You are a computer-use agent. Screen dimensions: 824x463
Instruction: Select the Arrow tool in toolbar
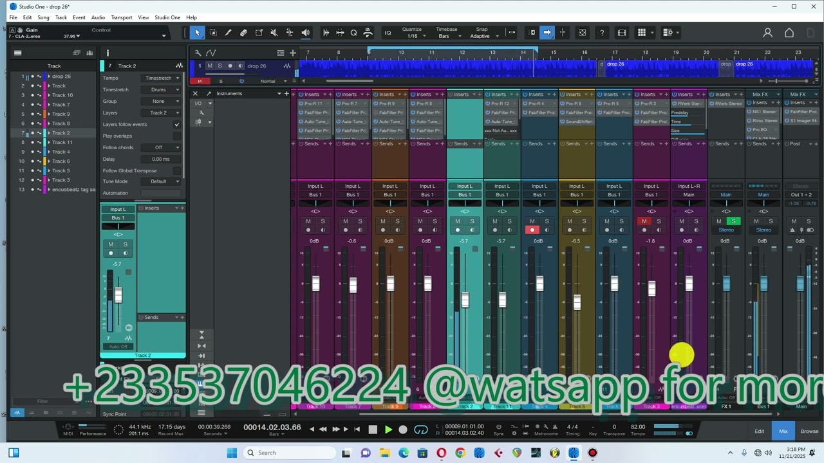pos(197,33)
